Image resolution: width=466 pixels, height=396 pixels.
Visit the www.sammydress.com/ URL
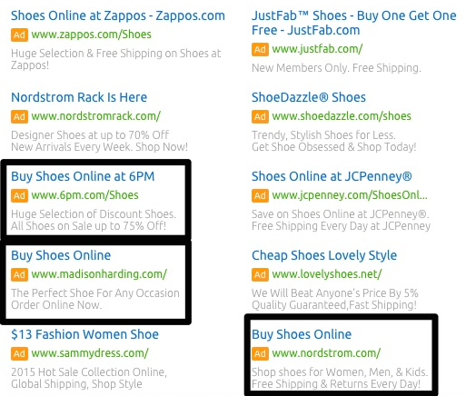[x=90, y=353]
